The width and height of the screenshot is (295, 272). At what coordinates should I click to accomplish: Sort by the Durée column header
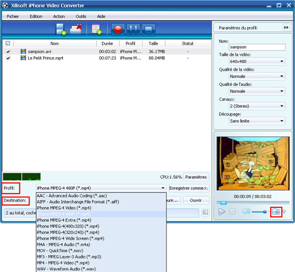[107, 44]
